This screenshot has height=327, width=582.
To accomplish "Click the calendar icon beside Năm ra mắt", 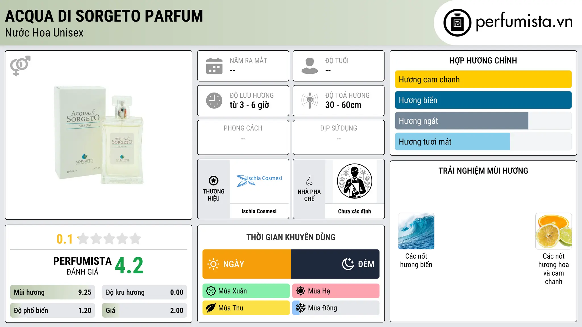I will pyautogui.click(x=214, y=66).
